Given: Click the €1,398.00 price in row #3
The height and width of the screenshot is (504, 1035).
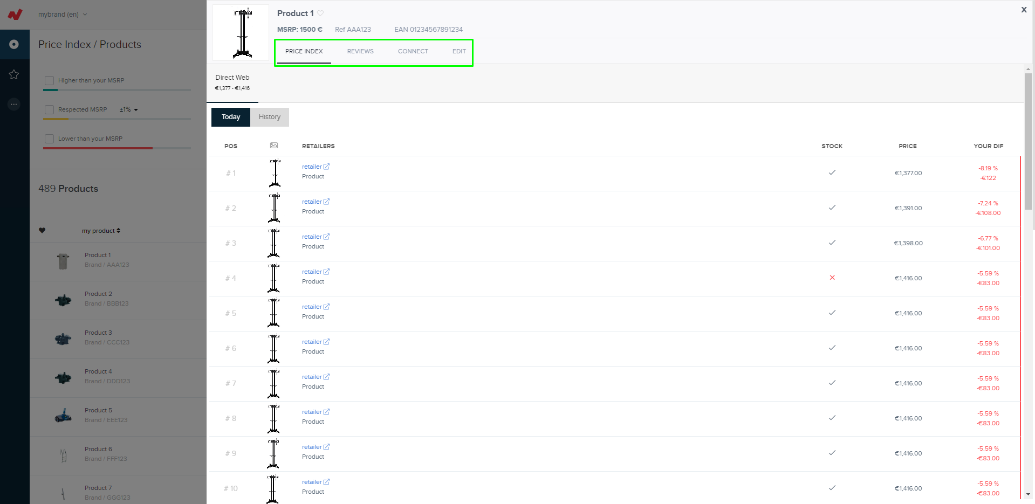Looking at the screenshot, I should [908, 243].
